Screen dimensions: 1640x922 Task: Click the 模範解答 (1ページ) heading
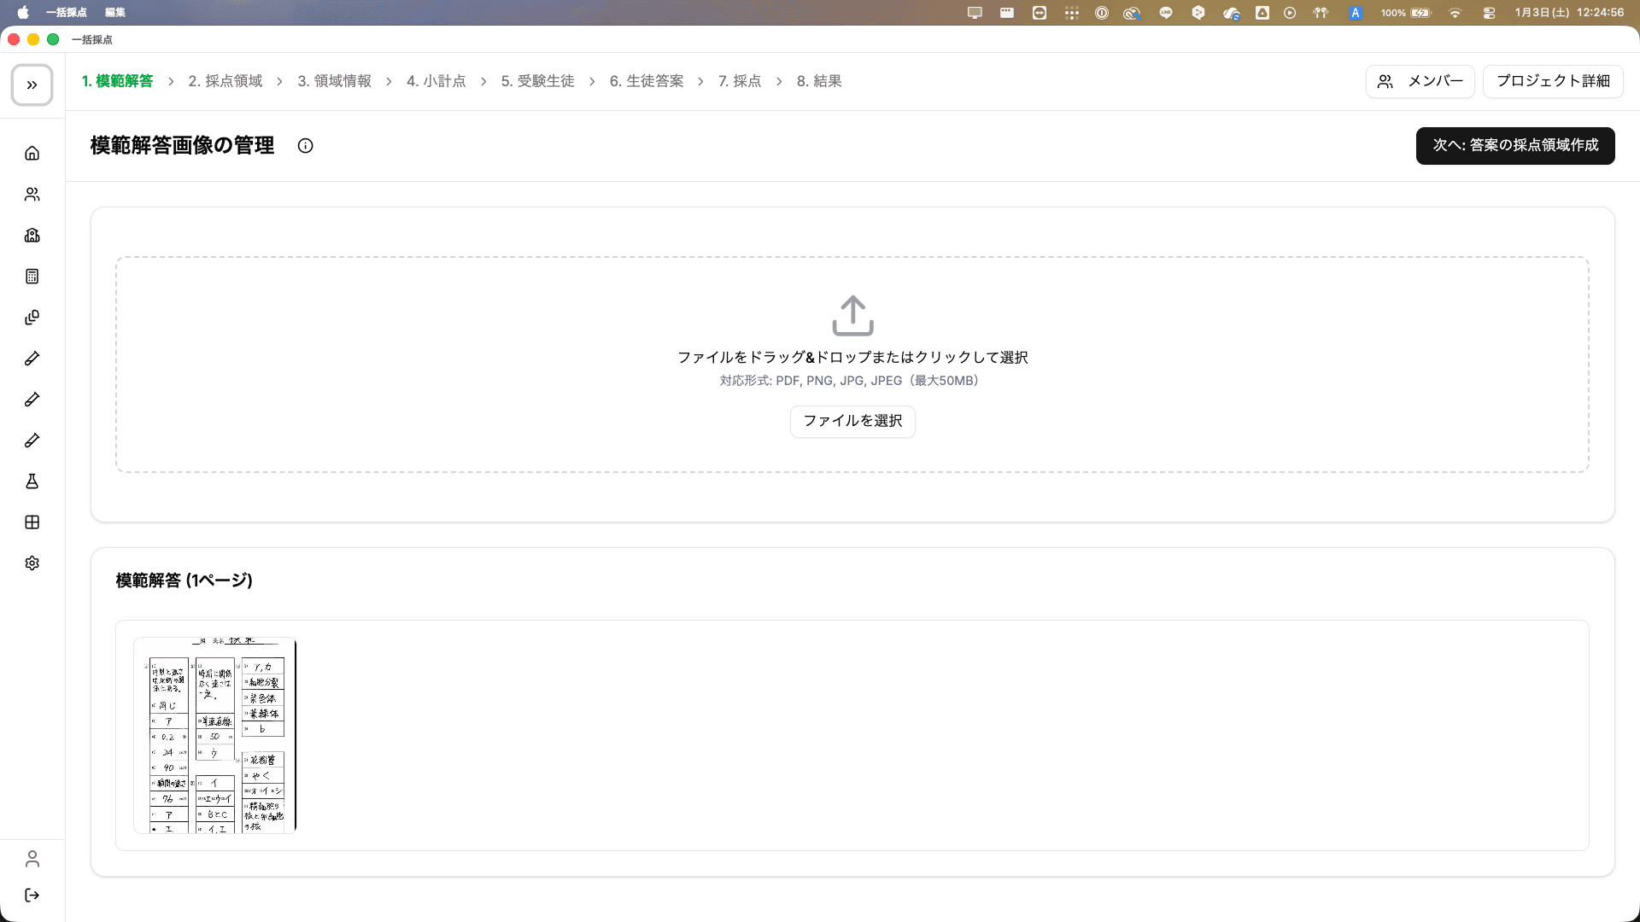click(x=184, y=581)
